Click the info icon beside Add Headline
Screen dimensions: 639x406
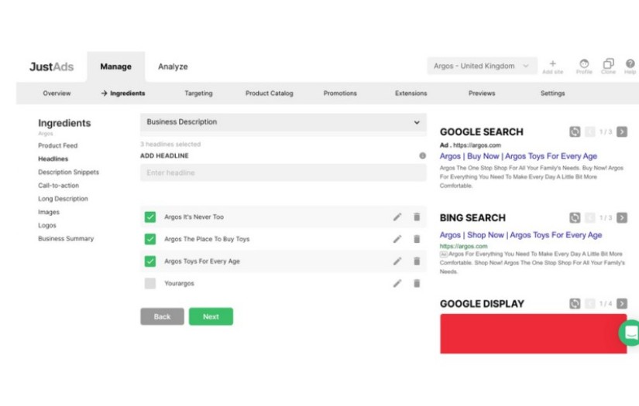(422, 155)
